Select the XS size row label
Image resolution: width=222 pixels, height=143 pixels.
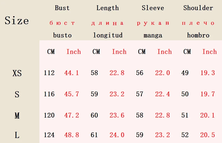[x=17, y=73]
